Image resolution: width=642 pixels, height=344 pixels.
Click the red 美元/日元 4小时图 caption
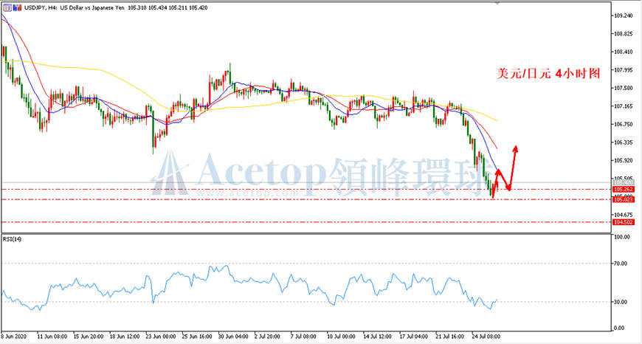tap(548, 73)
